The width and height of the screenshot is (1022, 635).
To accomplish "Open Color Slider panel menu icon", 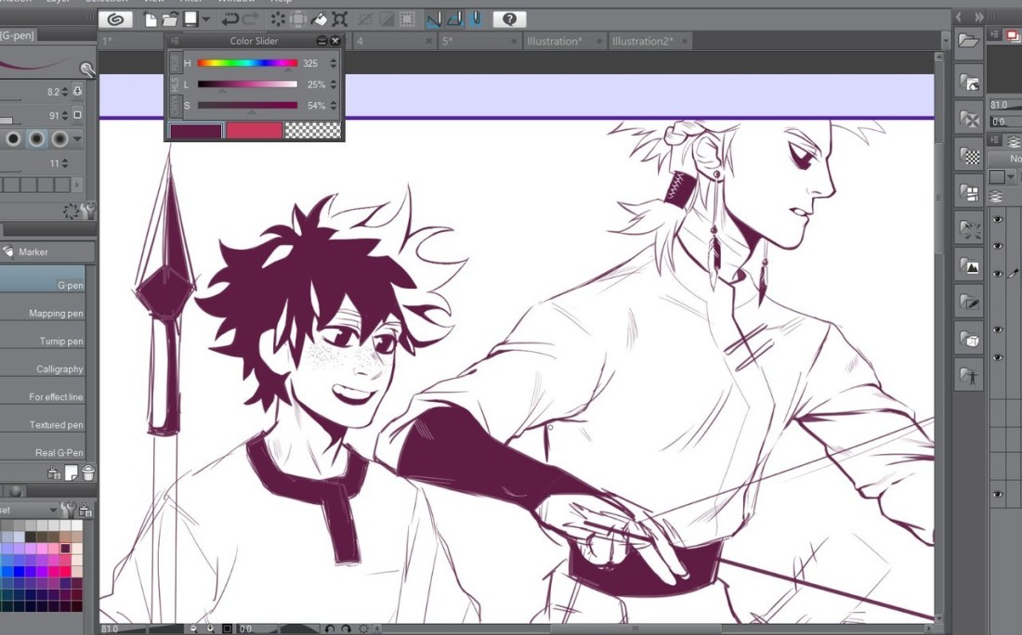I will coord(175,41).
